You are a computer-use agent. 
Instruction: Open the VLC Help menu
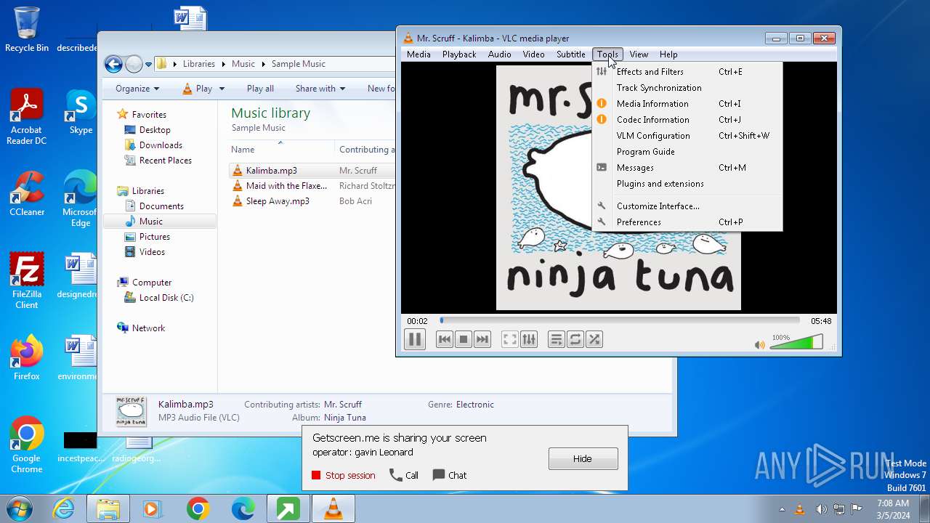coord(668,54)
